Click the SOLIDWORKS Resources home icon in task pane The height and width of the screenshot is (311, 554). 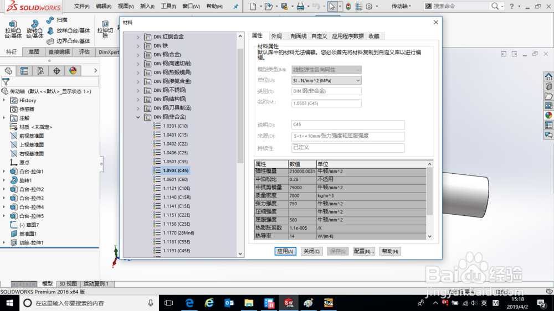point(548,76)
